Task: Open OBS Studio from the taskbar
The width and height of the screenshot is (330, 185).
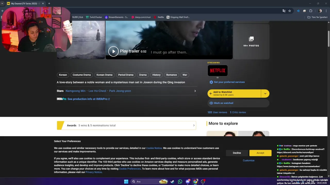Action: click(x=203, y=182)
